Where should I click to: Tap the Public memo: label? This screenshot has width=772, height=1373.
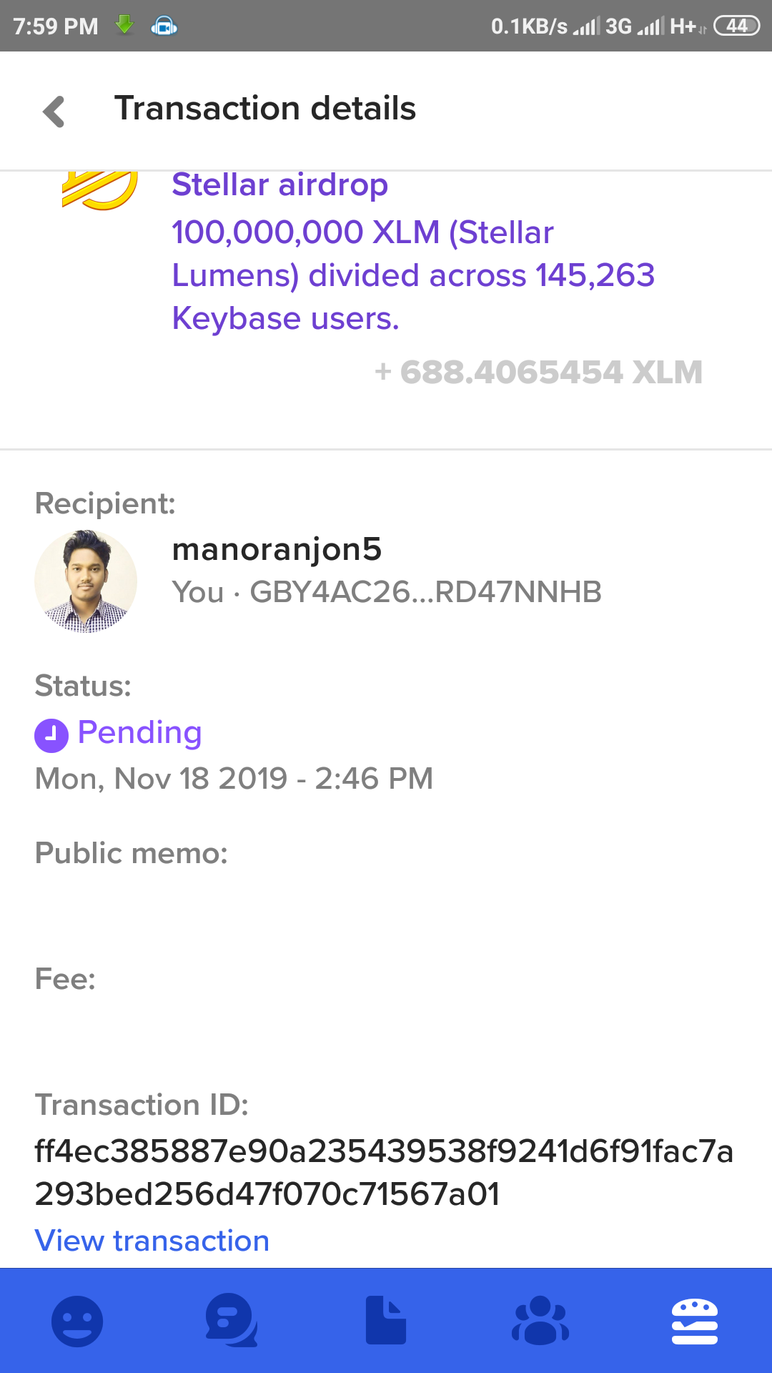[132, 853]
